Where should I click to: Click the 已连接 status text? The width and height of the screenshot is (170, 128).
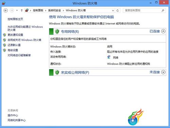click(x=155, y=31)
